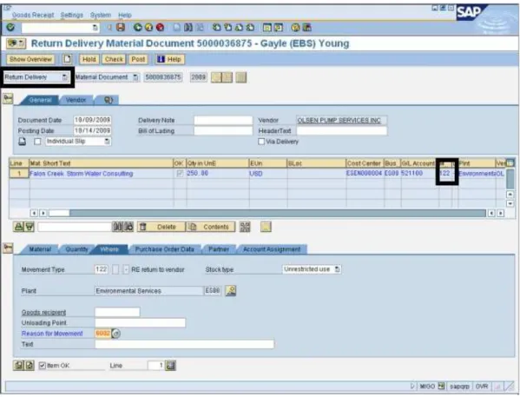This screenshot has width=520, height=397.
Task: Click the Customize Local Layout icon
Action: (307, 27)
